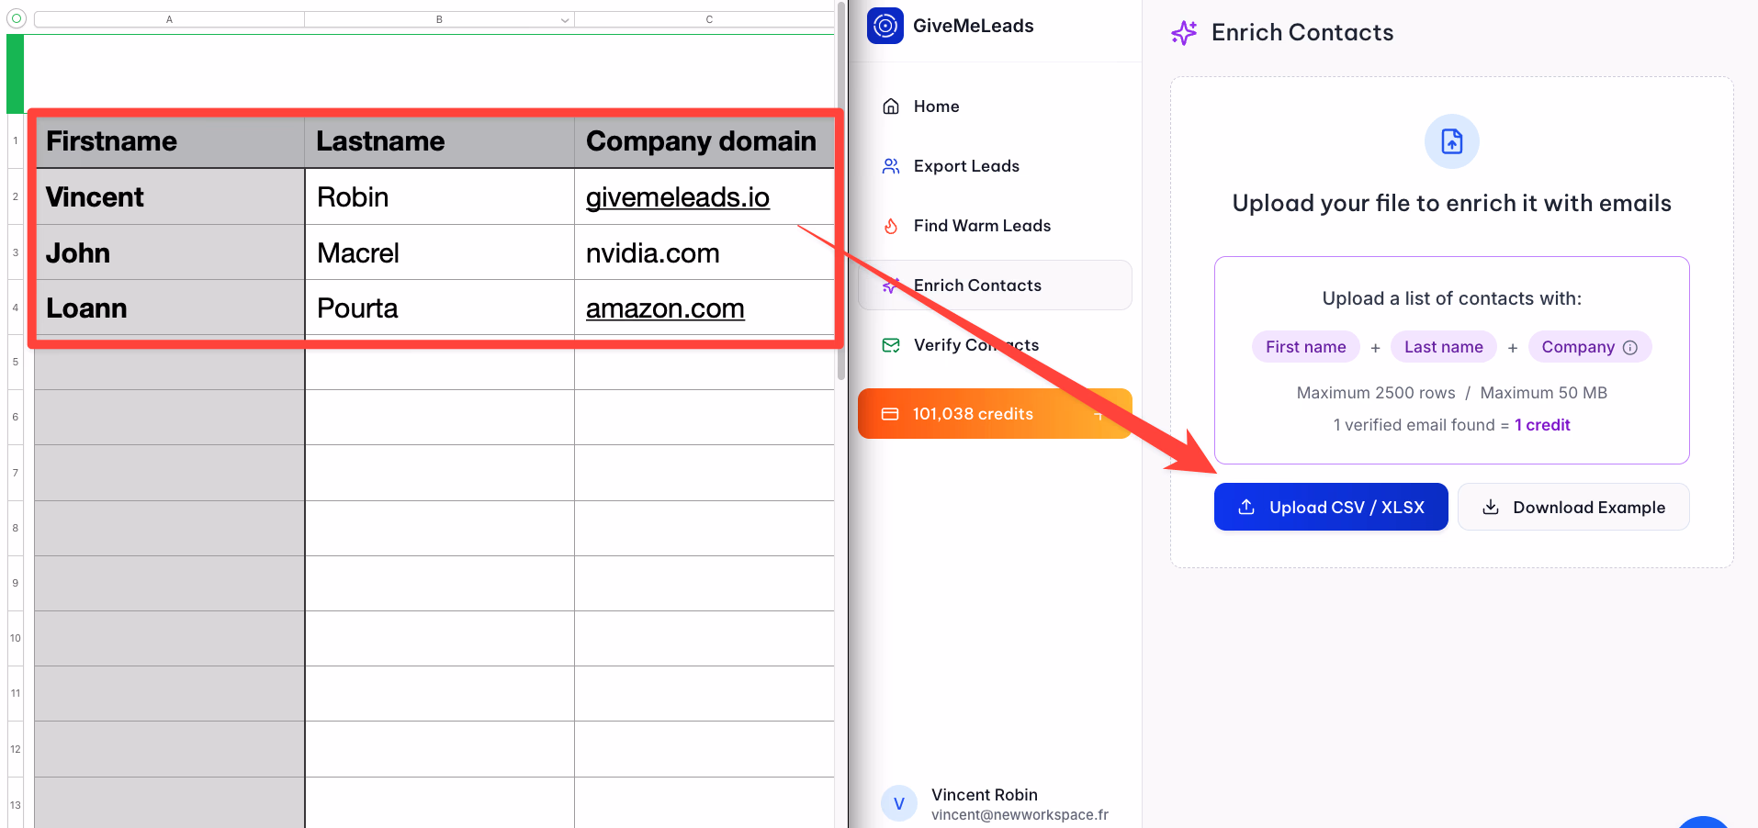1758x828 pixels.
Task: Click the Maximum 50 MB text
Action: (1543, 393)
